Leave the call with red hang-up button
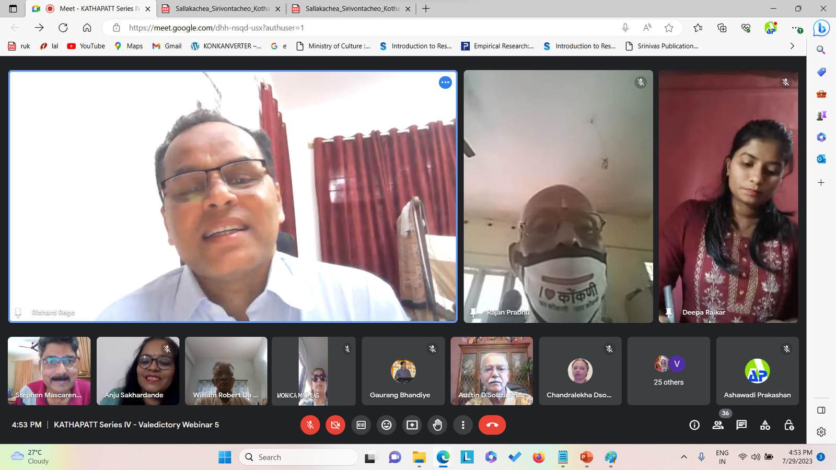Screen dimensions: 836x470 (x=492, y=425)
